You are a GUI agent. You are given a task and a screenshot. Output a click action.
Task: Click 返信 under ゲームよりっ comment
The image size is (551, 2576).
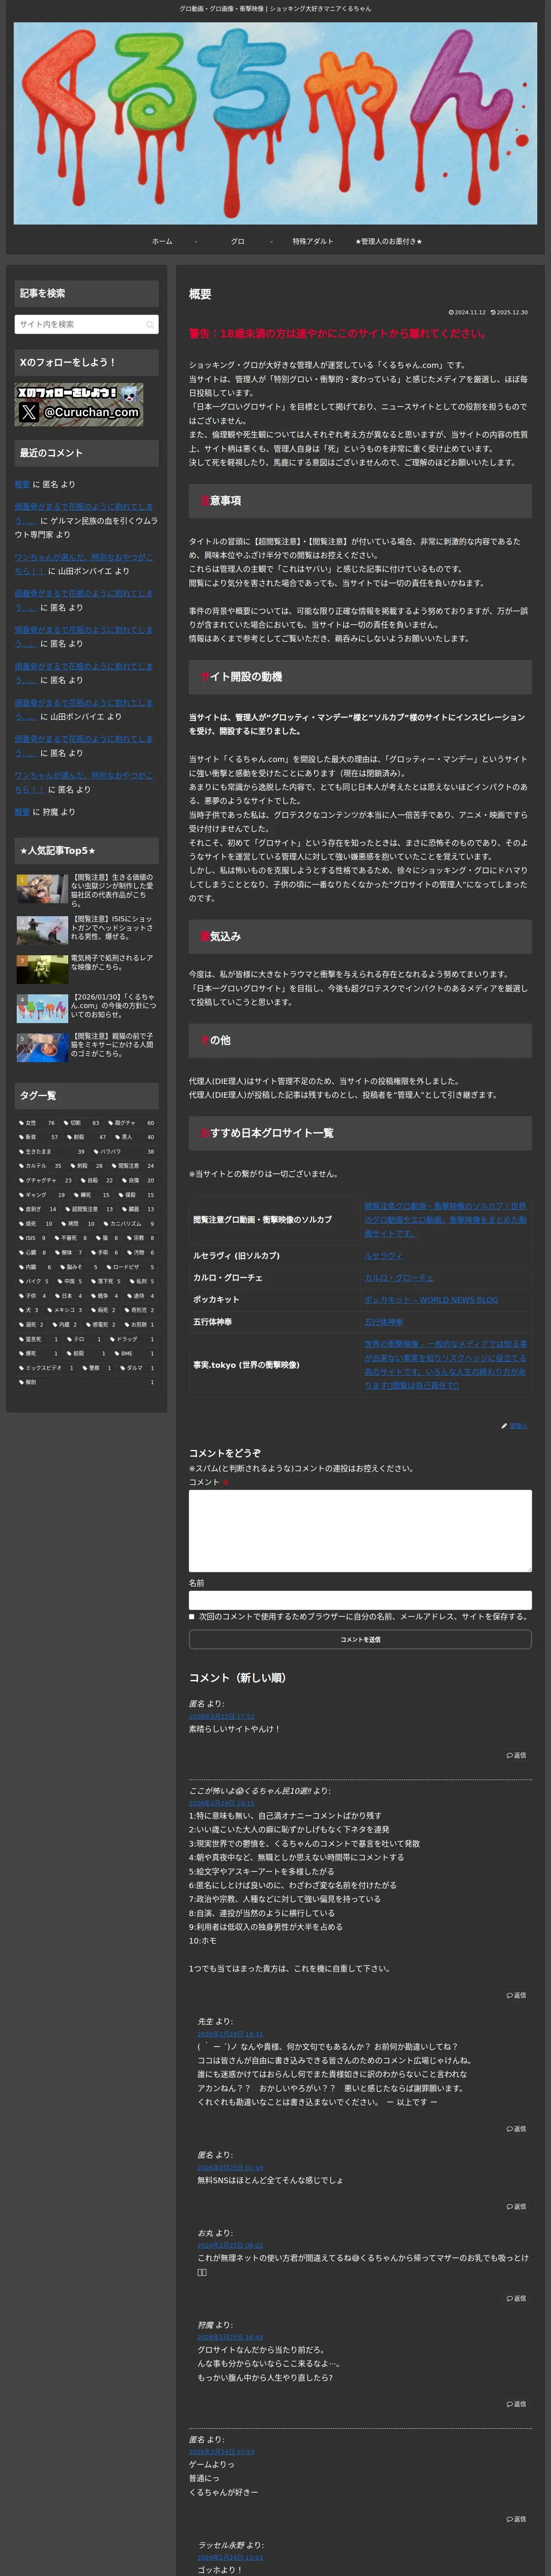click(516, 2519)
